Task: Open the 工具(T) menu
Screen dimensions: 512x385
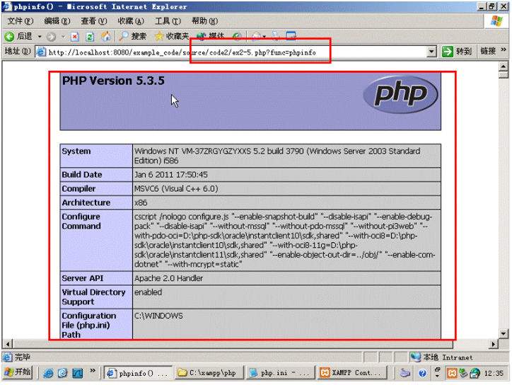Action: 168,21
